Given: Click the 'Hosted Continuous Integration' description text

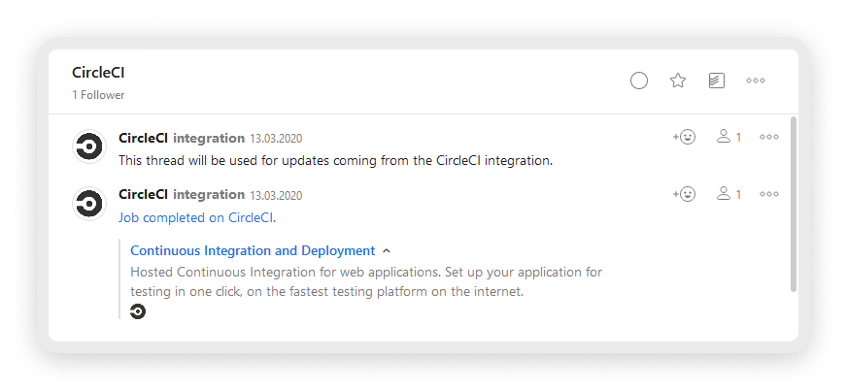Looking at the screenshot, I should click(366, 281).
